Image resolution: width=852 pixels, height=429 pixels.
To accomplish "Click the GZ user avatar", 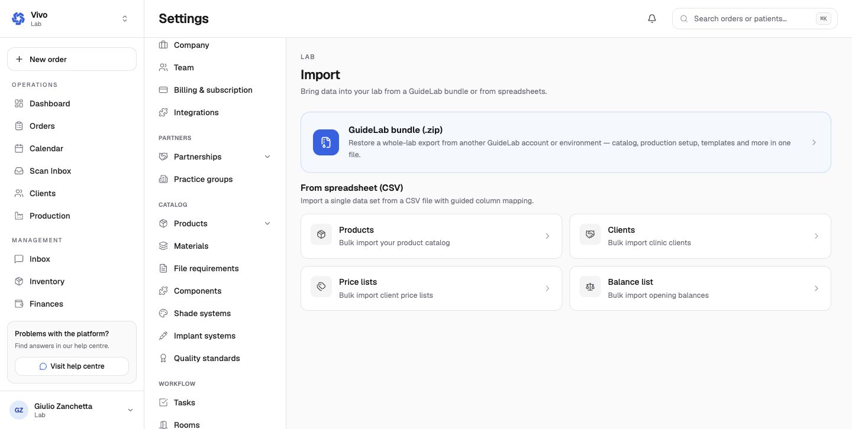I will click(19, 410).
